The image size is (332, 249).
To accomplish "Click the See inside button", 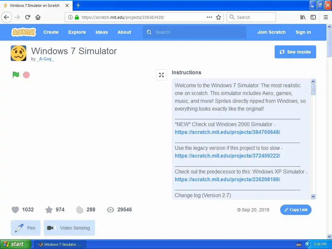I will pyautogui.click(x=295, y=52).
